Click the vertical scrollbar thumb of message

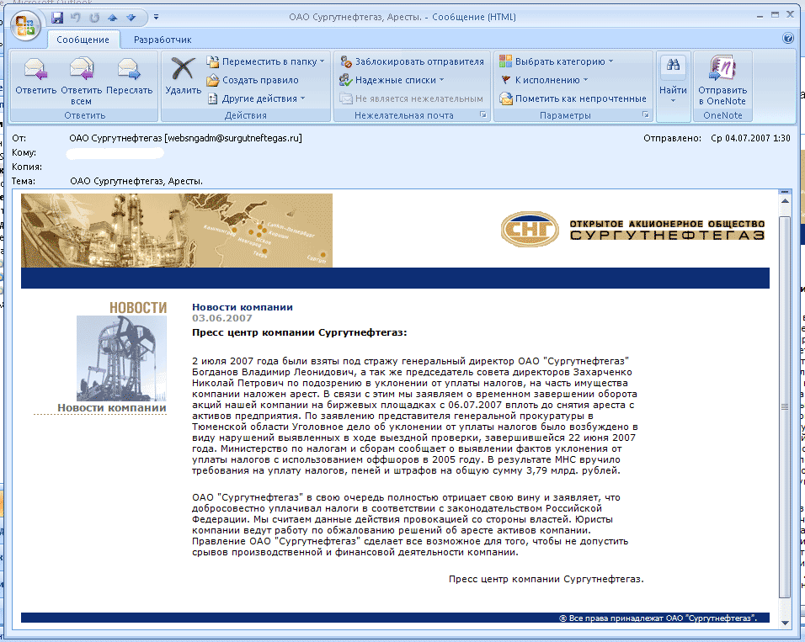point(785,406)
